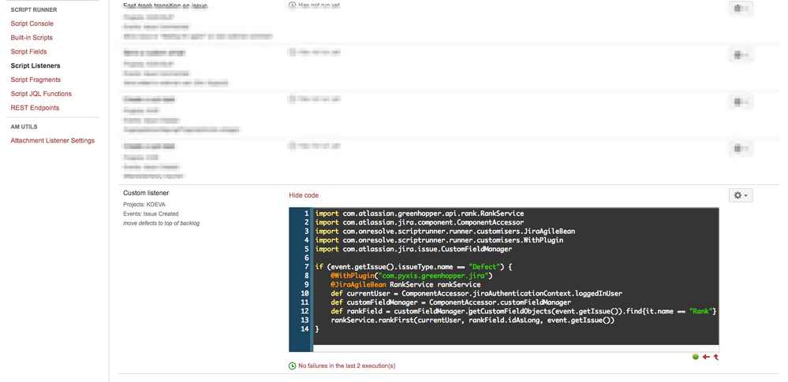Click No failures in last 2 executions
The width and height of the screenshot is (788, 382).
[x=347, y=366]
